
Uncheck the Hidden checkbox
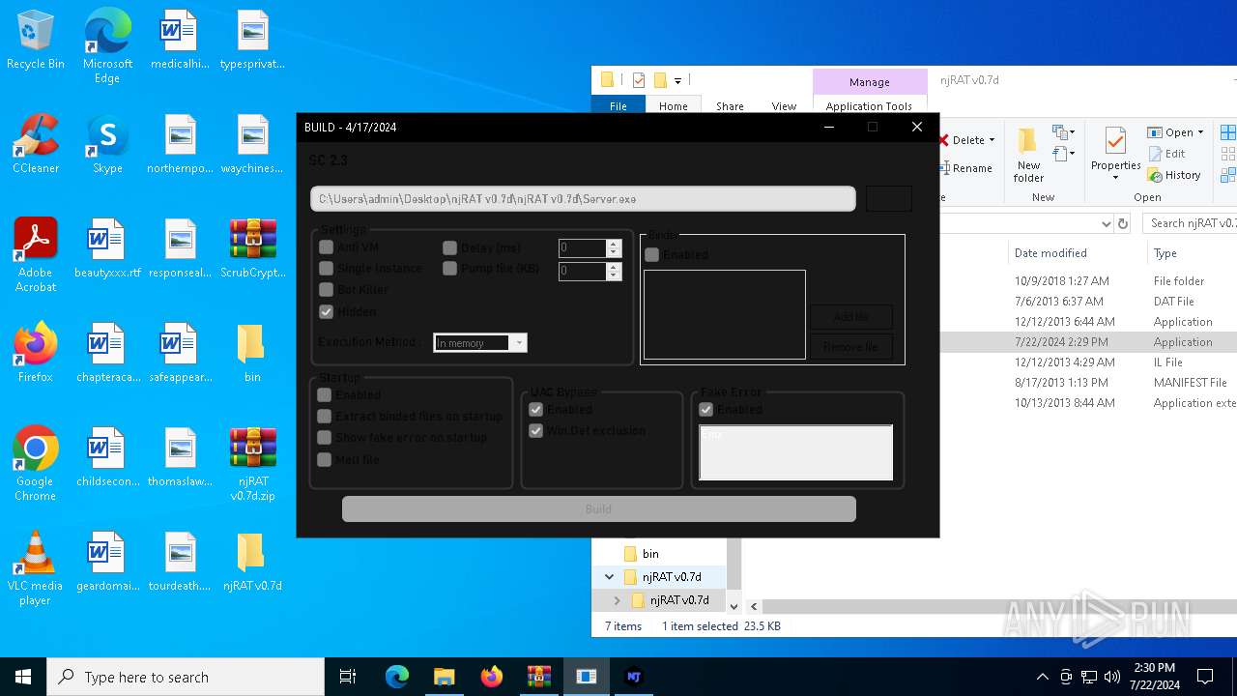326,312
